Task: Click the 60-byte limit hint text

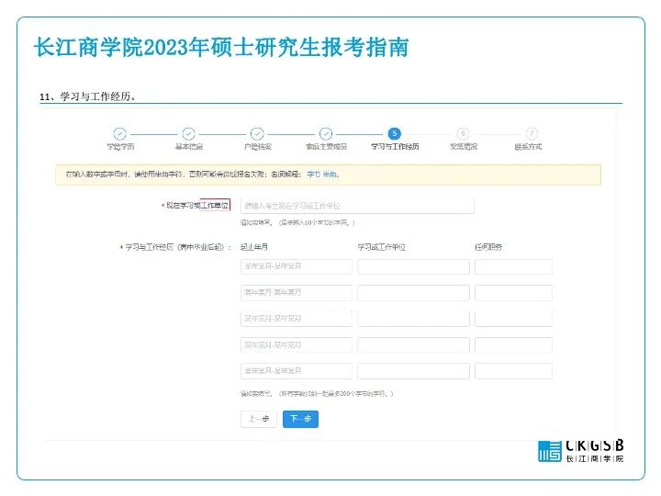Action: 297,222
